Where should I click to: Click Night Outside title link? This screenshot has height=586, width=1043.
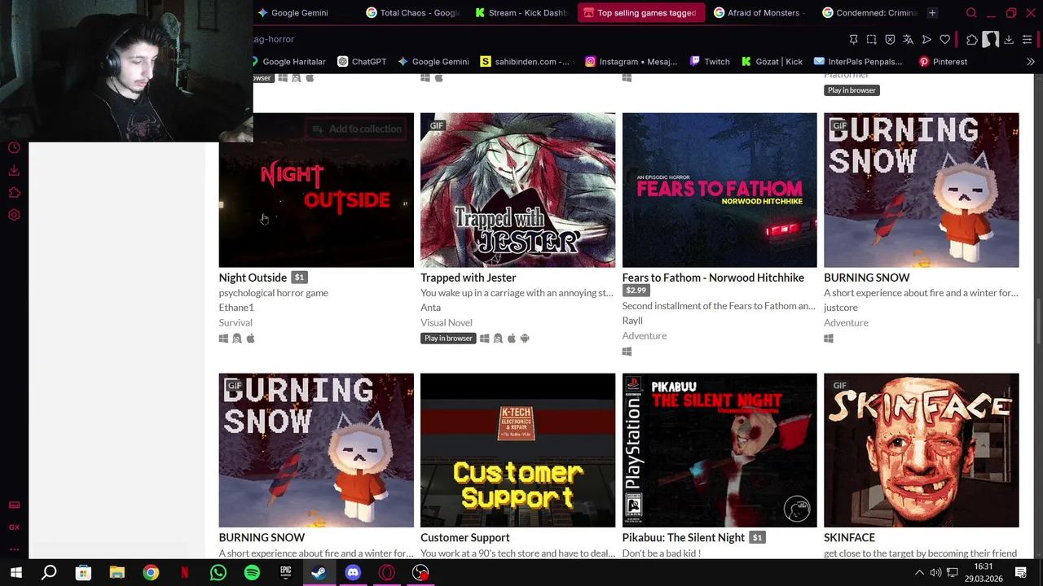pos(253,278)
